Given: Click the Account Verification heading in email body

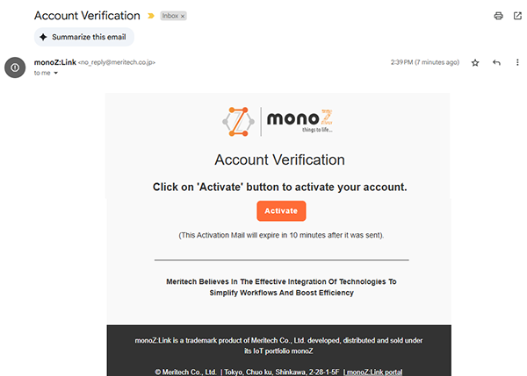Looking at the screenshot, I should 279,160.
